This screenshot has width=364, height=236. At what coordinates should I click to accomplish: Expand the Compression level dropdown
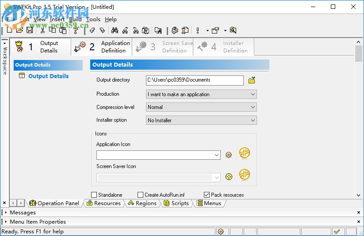(x=201, y=107)
